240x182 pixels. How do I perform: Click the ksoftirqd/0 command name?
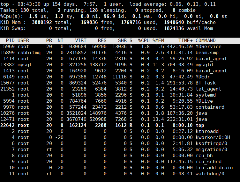[211, 143]
